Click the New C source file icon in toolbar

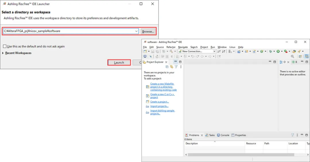[254, 51]
